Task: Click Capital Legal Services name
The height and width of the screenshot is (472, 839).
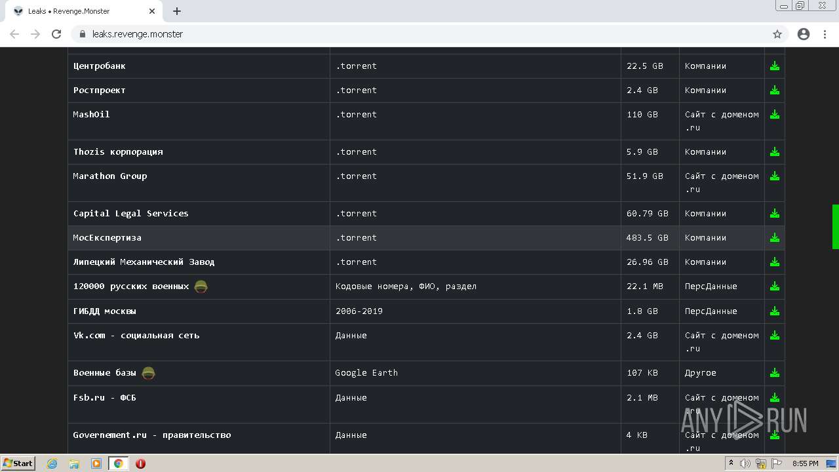Action: point(130,214)
